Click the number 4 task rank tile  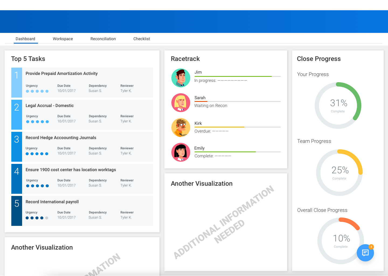pyautogui.click(x=17, y=179)
